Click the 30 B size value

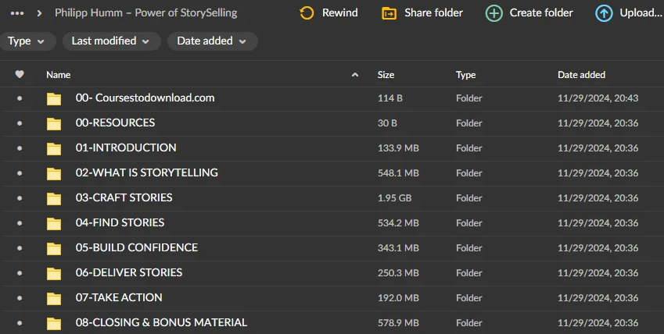(x=387, y=123)
